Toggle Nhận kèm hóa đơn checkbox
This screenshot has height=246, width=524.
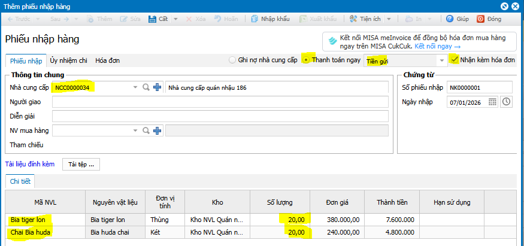[455, 60]
